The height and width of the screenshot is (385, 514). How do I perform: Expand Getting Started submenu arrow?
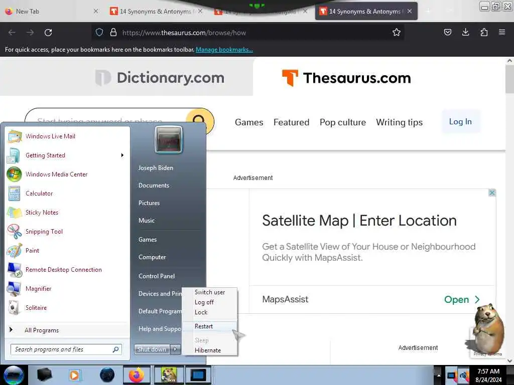click(x=122, y=155)
